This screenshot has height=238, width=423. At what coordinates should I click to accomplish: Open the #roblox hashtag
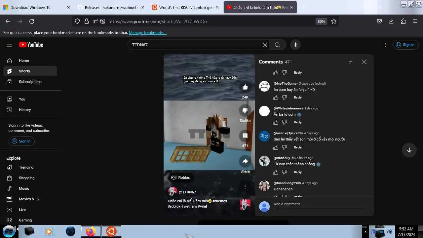pyautogui.click(x=174, y=206)
